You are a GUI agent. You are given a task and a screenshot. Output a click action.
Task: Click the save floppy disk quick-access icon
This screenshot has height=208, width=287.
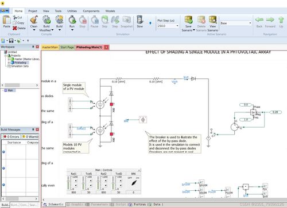pyautogui.click(x=11, y=41)
